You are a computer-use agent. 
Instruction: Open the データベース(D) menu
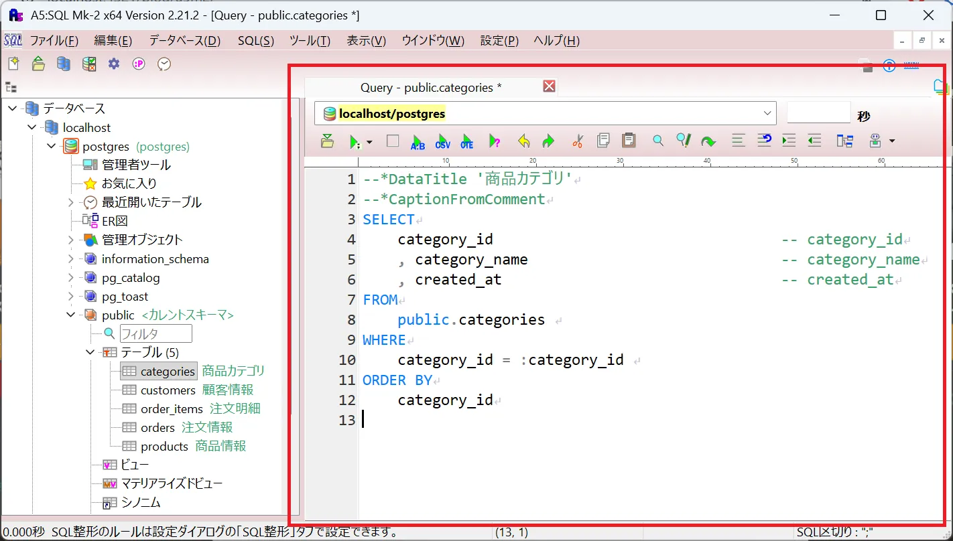[184, 41]
